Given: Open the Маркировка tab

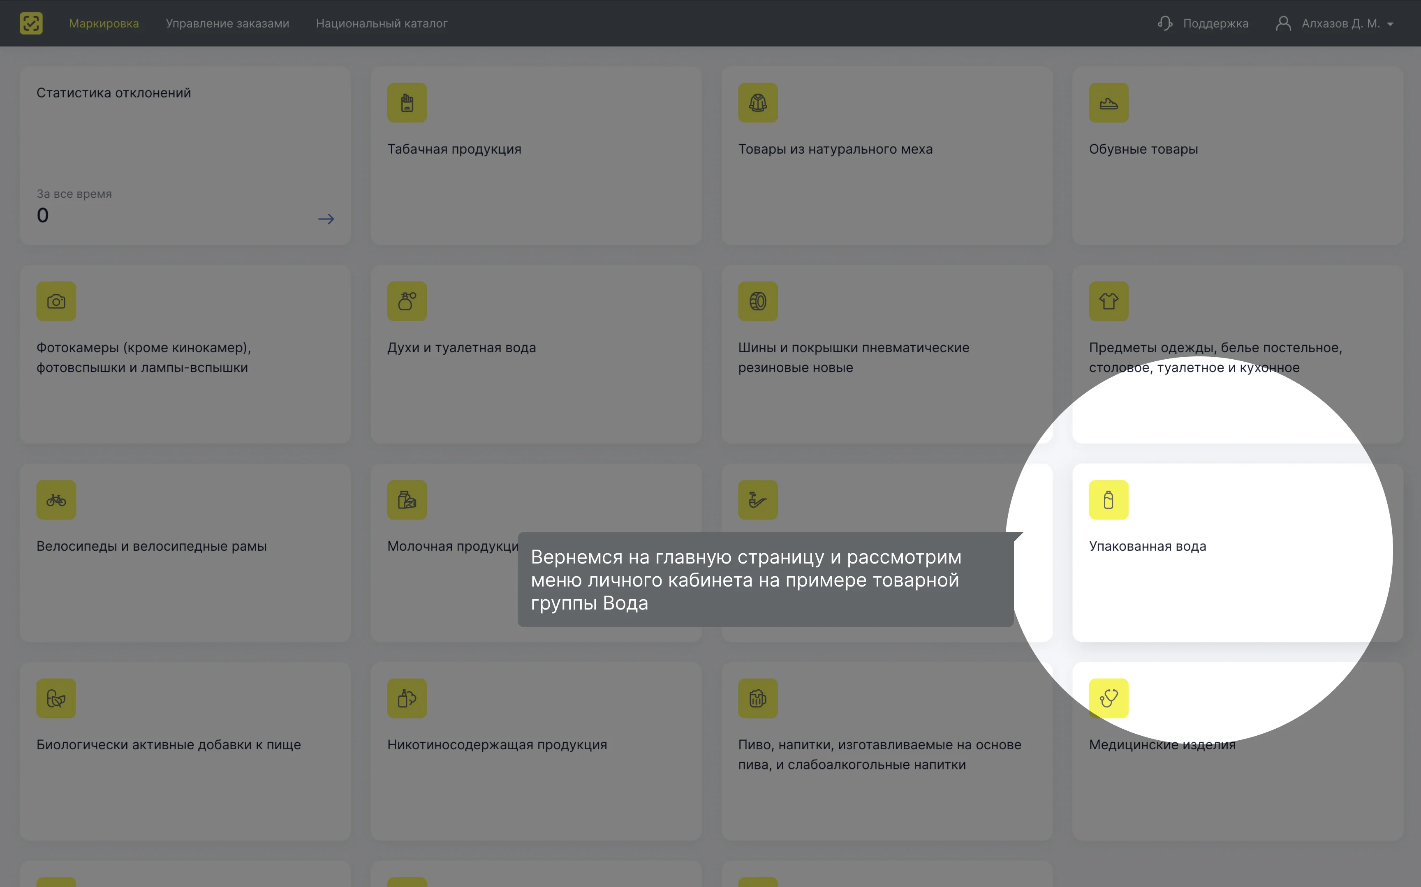Looking at the screenshot, I should coord(104,23).
